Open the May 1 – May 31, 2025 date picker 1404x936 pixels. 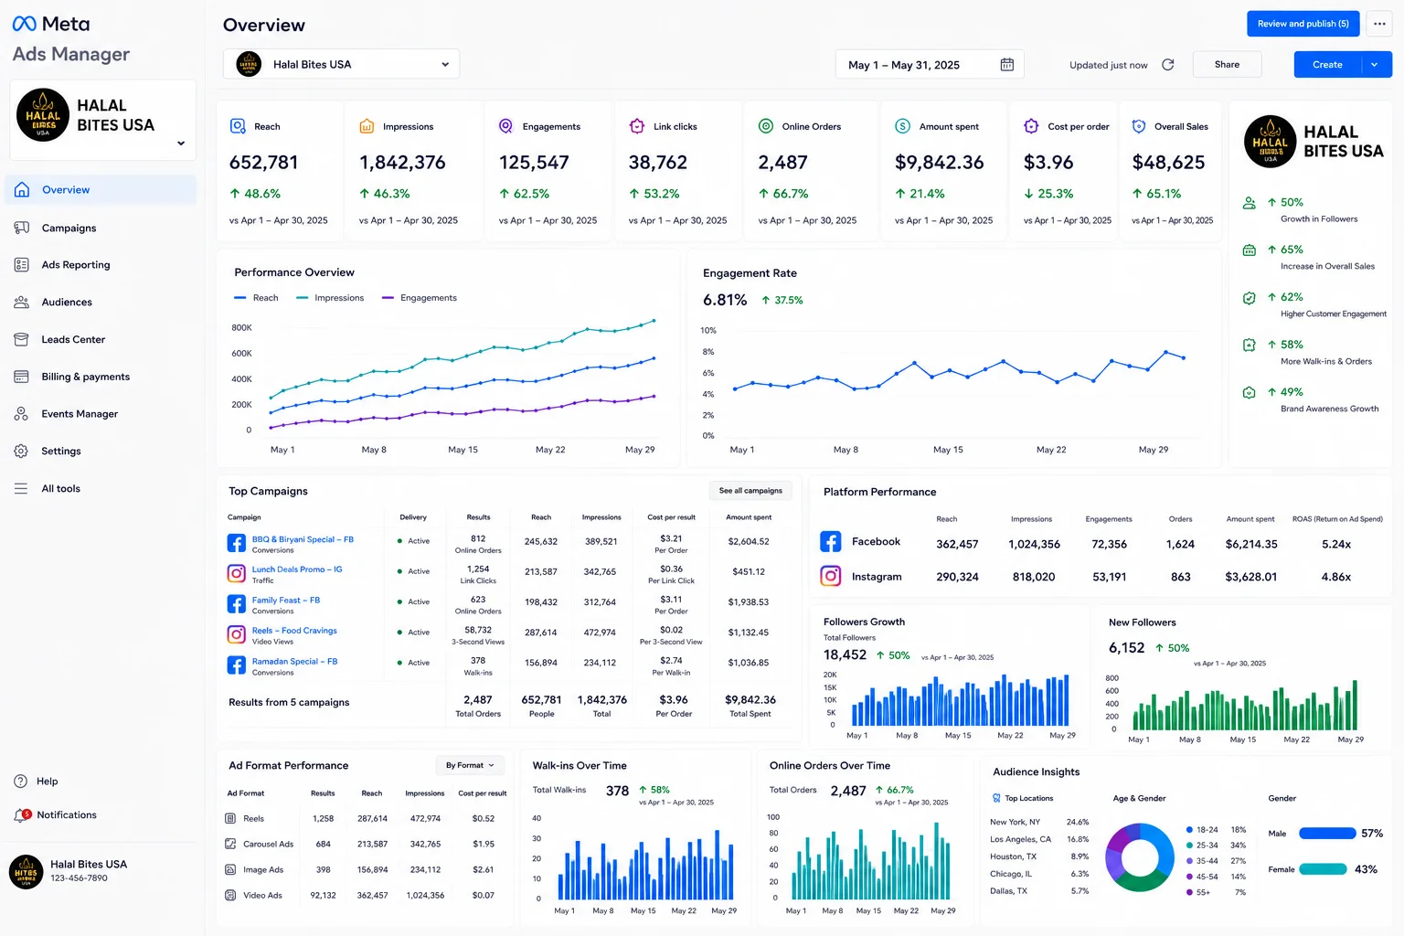tap(930, 65)
